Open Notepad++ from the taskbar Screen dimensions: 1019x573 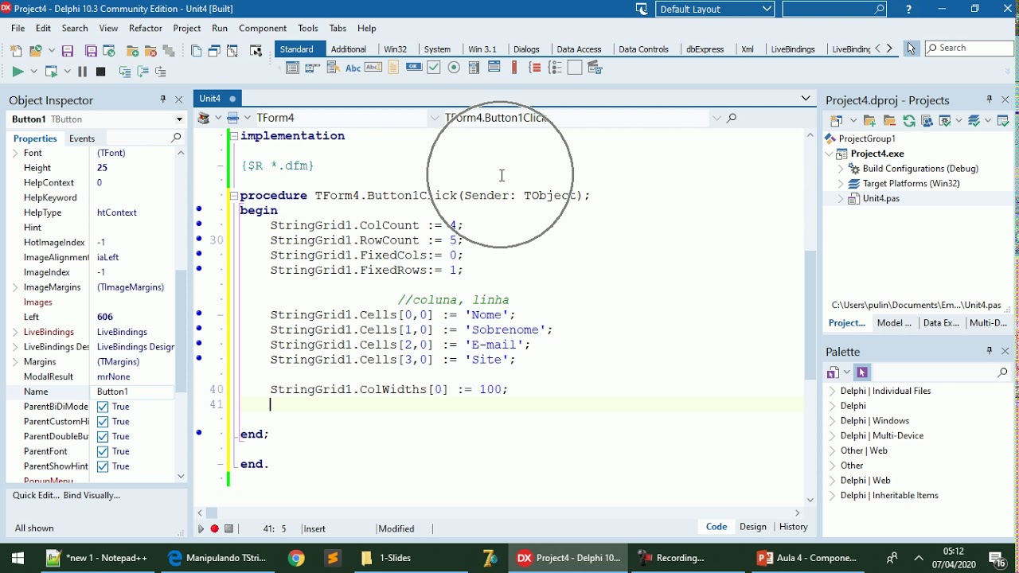(97, 558)
